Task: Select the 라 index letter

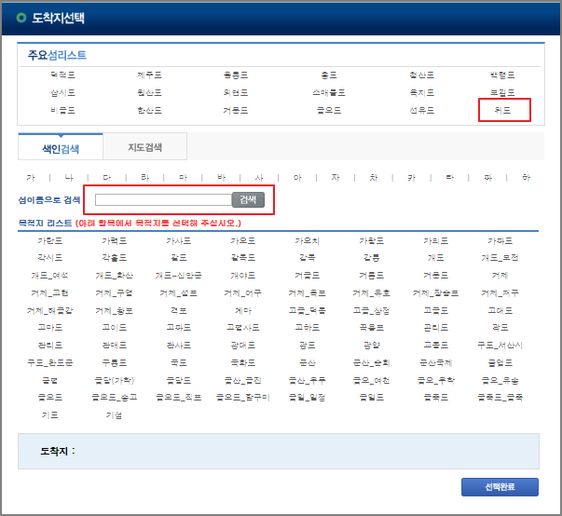Action: tap(145, 178)
